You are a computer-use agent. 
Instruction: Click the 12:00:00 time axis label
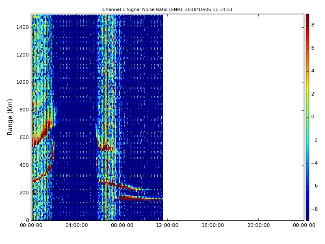167,225
